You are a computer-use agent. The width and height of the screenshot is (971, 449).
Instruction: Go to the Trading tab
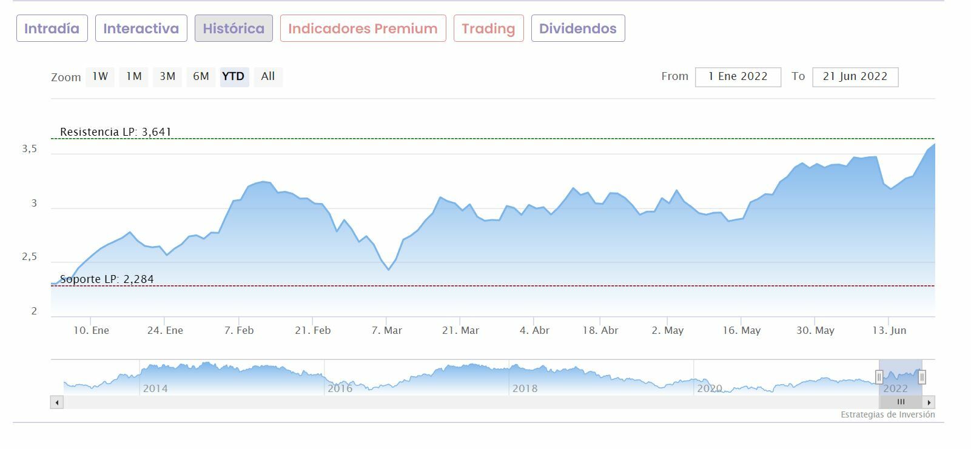click(488, 28)
